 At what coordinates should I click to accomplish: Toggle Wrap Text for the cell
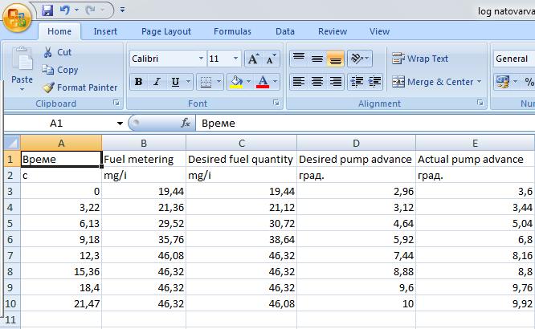pos(419,59)
